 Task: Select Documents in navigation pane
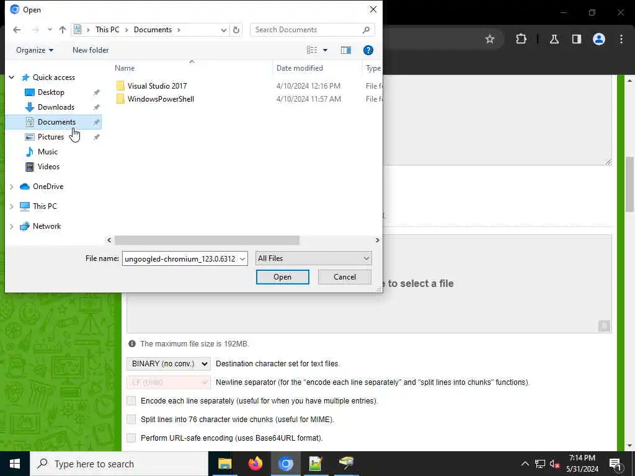56,122
